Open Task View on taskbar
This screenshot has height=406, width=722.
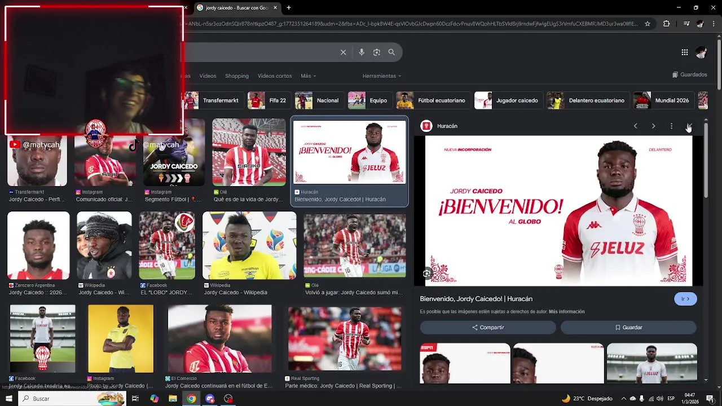click(x=135, y=399)
